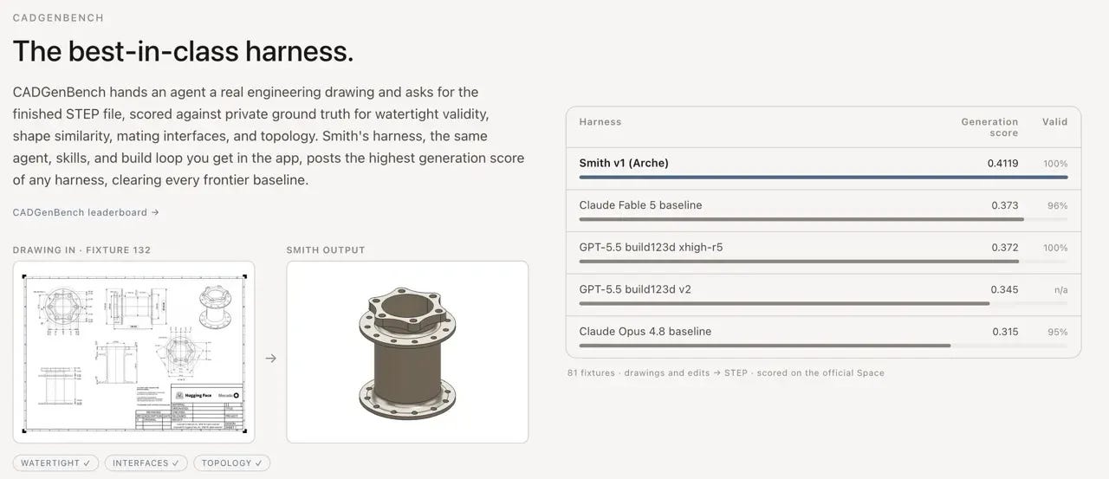Toggle the WATERTIGHT check badge
This screenshot has height=479, width=1109.
55,463
